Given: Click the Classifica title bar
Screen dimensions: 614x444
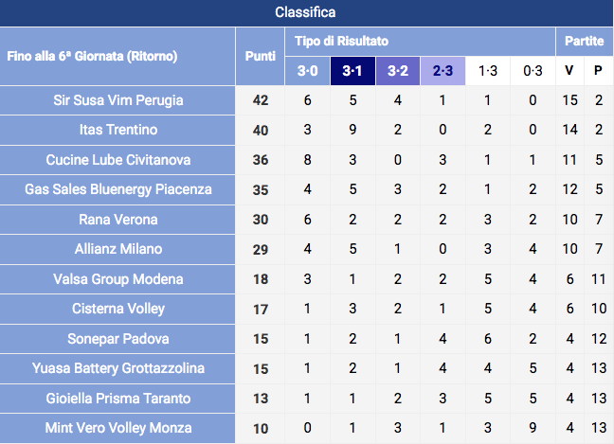Looking at the screenshot, I should (x=306, y=12).
